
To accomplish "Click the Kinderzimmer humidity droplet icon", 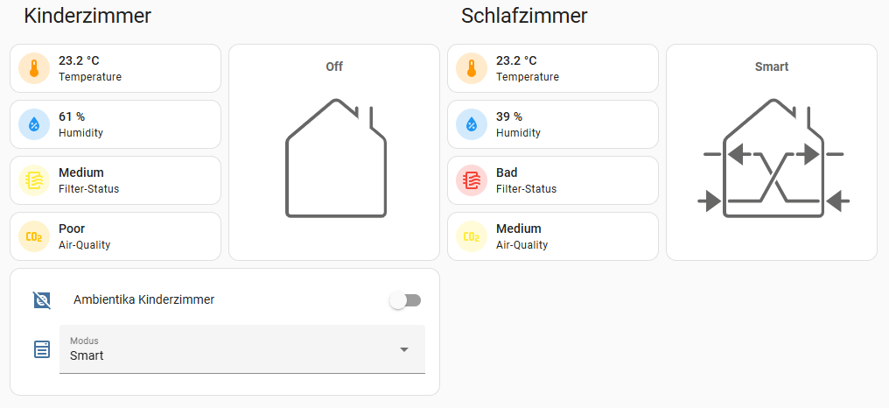I will tap(34, 124).
